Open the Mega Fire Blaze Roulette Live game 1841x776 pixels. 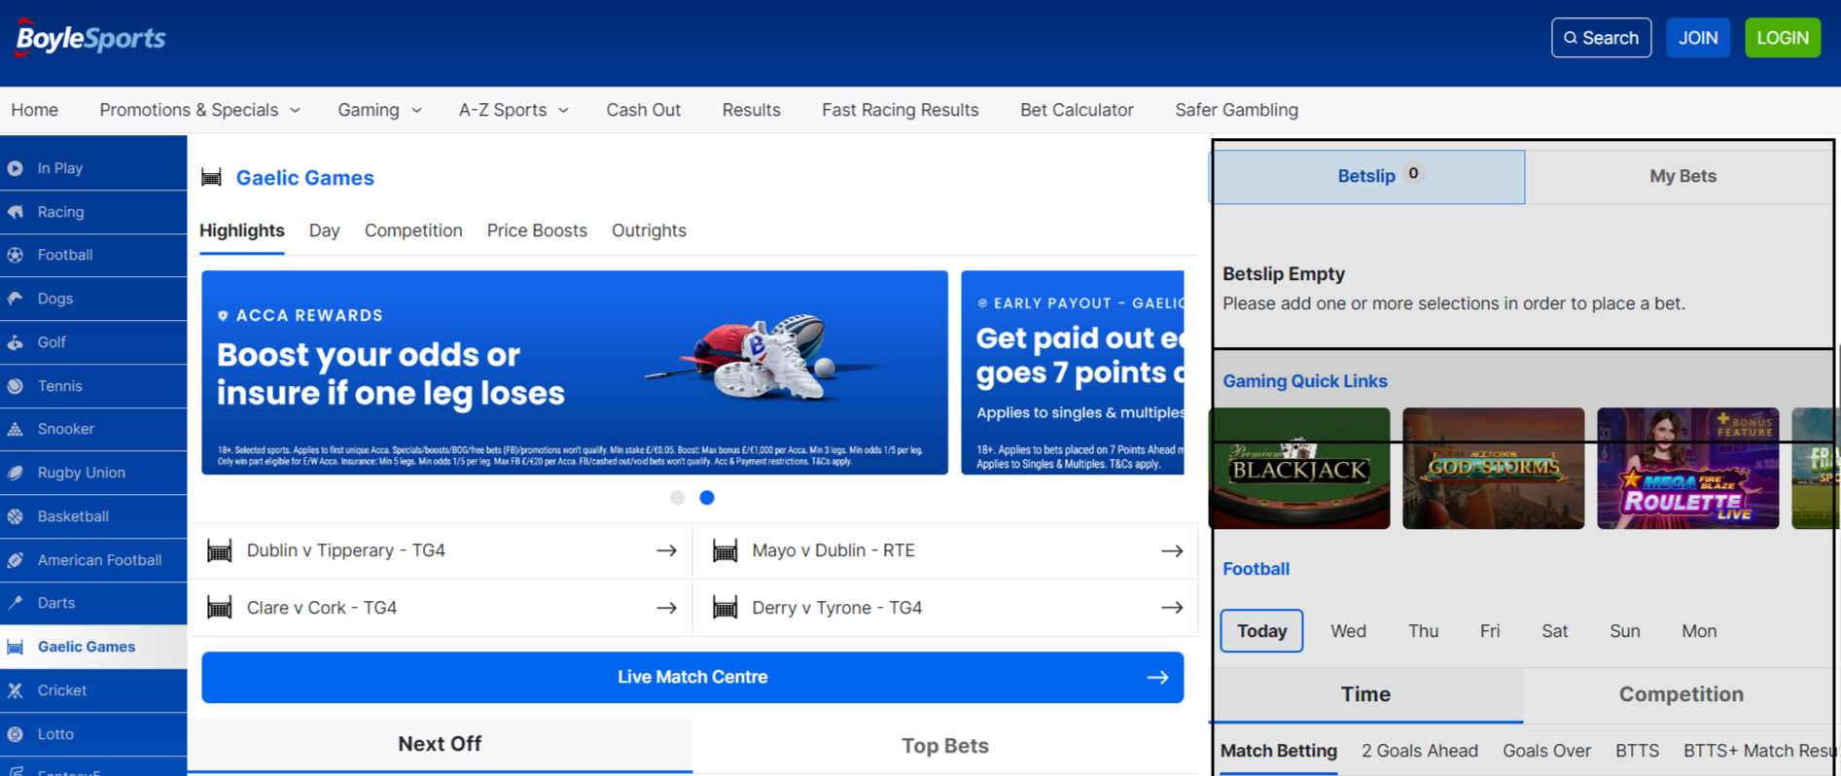tap(1687, 468)
